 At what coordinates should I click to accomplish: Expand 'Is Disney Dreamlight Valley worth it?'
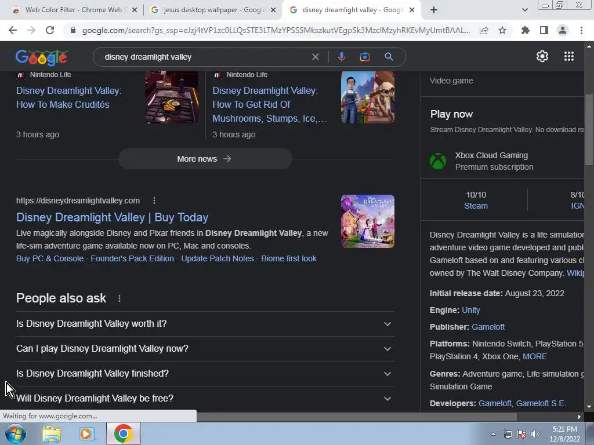(x=205, y=324)
